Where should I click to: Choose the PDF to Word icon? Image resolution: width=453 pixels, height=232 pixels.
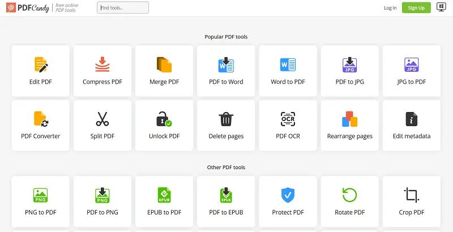[x=226, y=65]
